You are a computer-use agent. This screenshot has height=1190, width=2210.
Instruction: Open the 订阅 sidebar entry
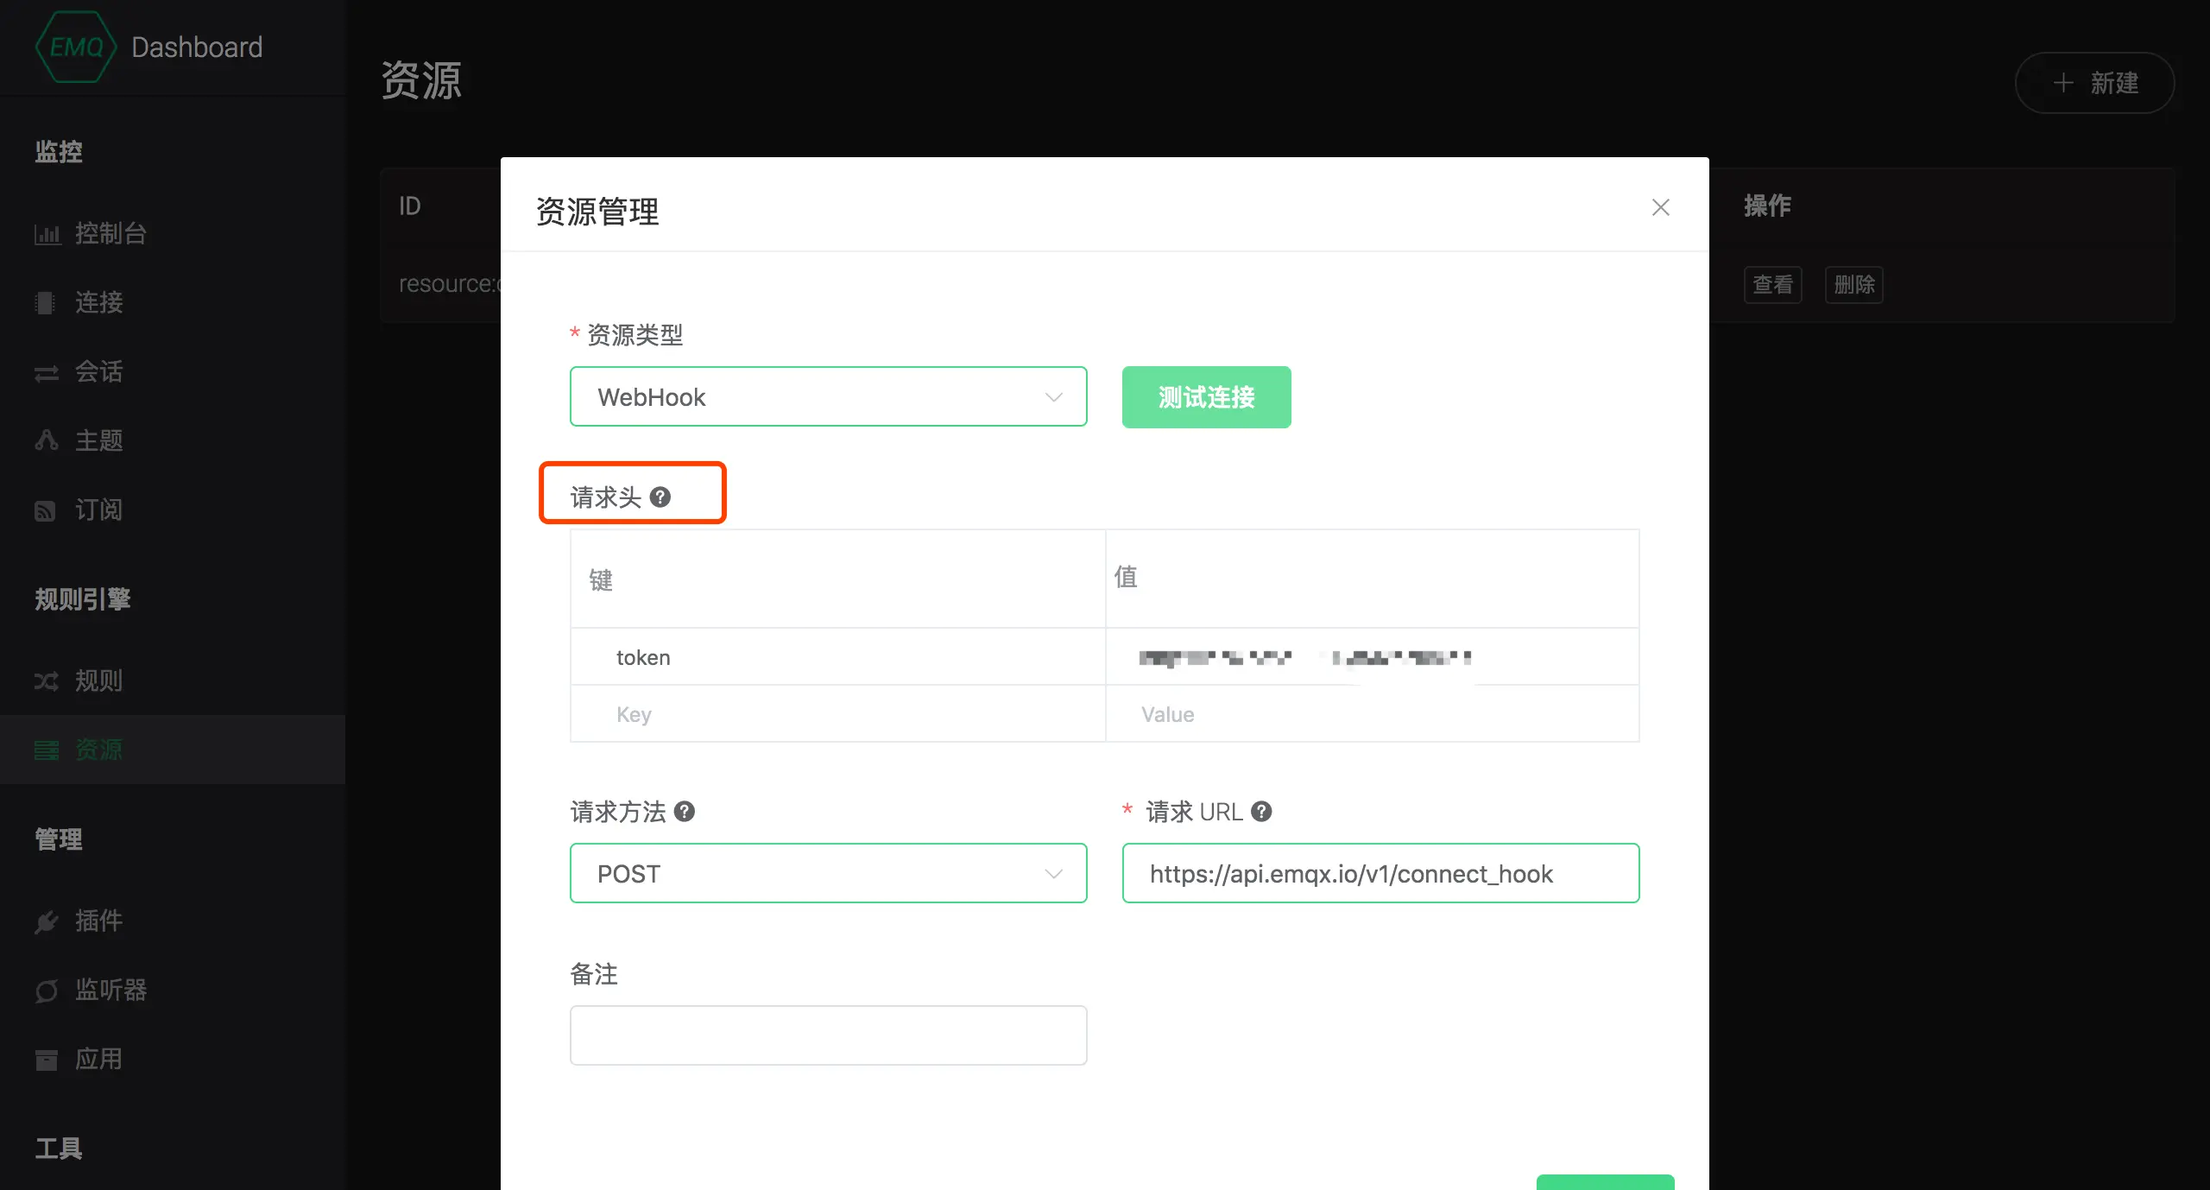pyautogui.click(x=98, y=510)
